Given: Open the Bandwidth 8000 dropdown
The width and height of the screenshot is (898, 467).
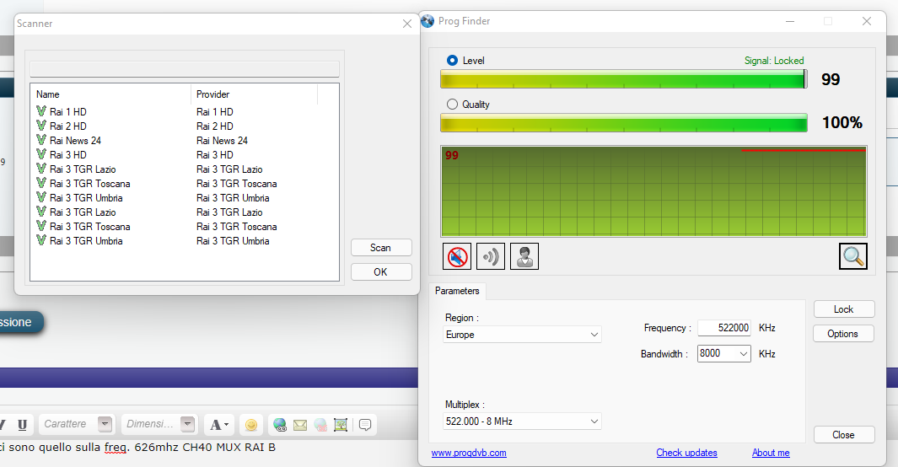Looking at the screenshot, I should point(724,354).
